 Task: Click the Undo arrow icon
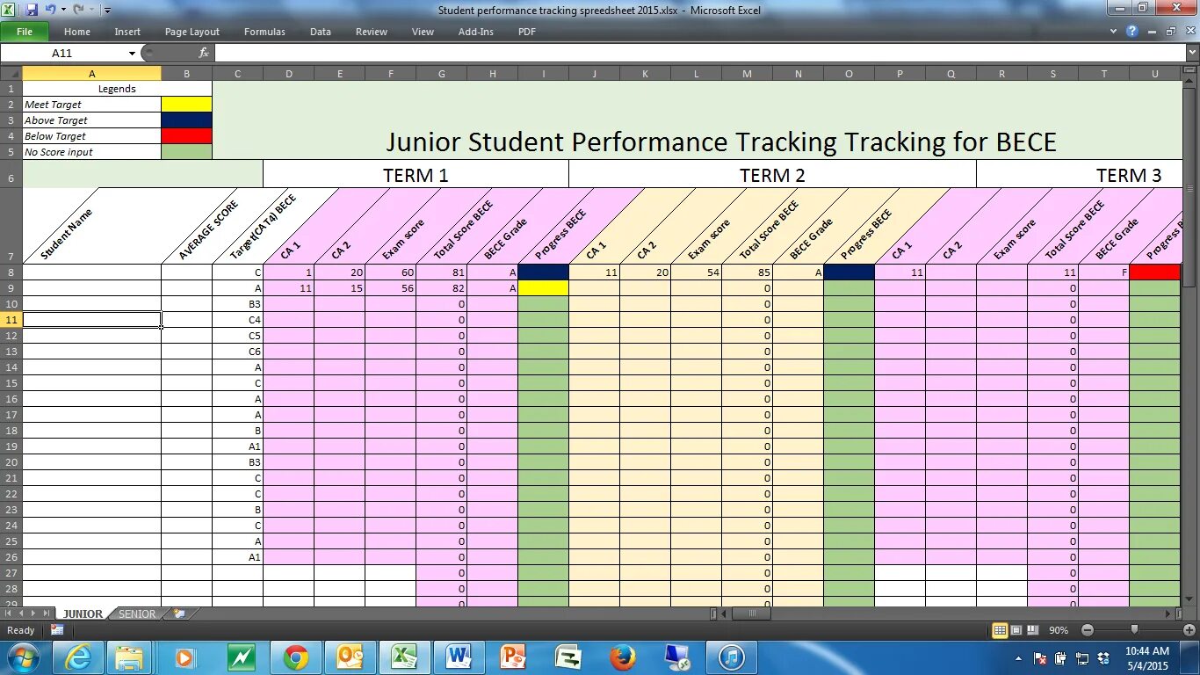pyautogui.click(x=50, y=10)
